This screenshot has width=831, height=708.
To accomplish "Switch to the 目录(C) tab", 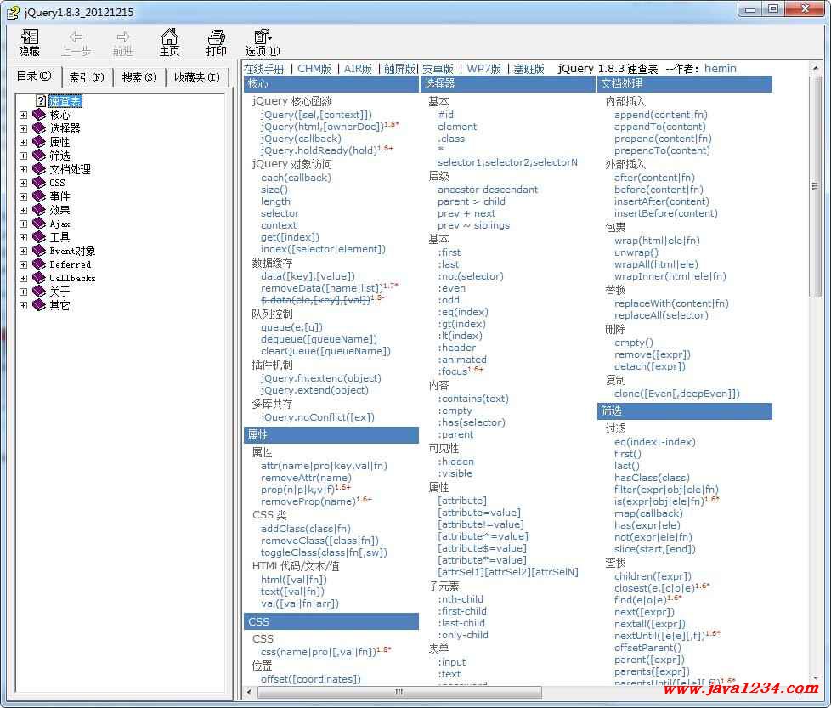I will pyautogui.click(x=35, y=76).
